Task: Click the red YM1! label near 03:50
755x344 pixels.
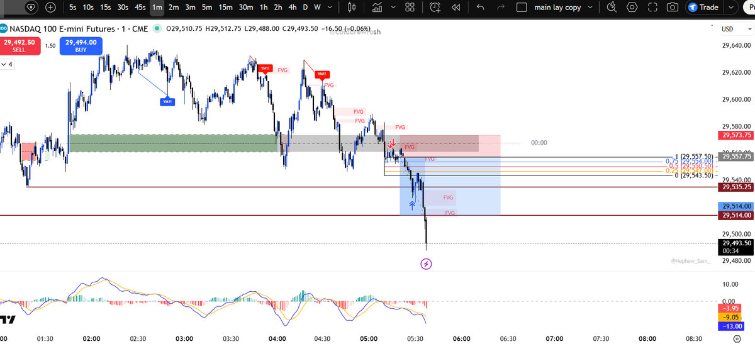Action: 265,69
